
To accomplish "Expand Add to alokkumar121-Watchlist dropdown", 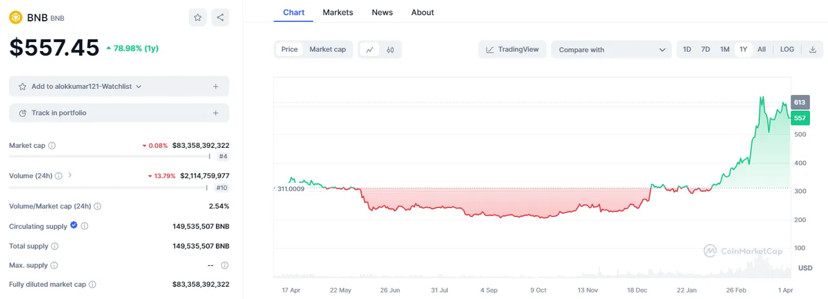I will 138,87.
